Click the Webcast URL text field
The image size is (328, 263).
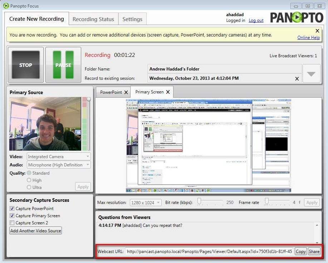click(x=209, y=252)
